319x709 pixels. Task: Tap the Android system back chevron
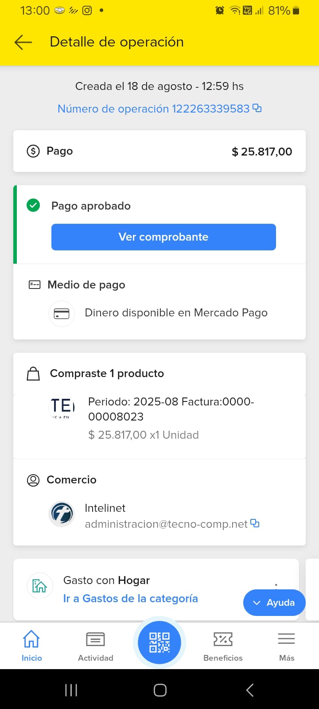[250, 690]
